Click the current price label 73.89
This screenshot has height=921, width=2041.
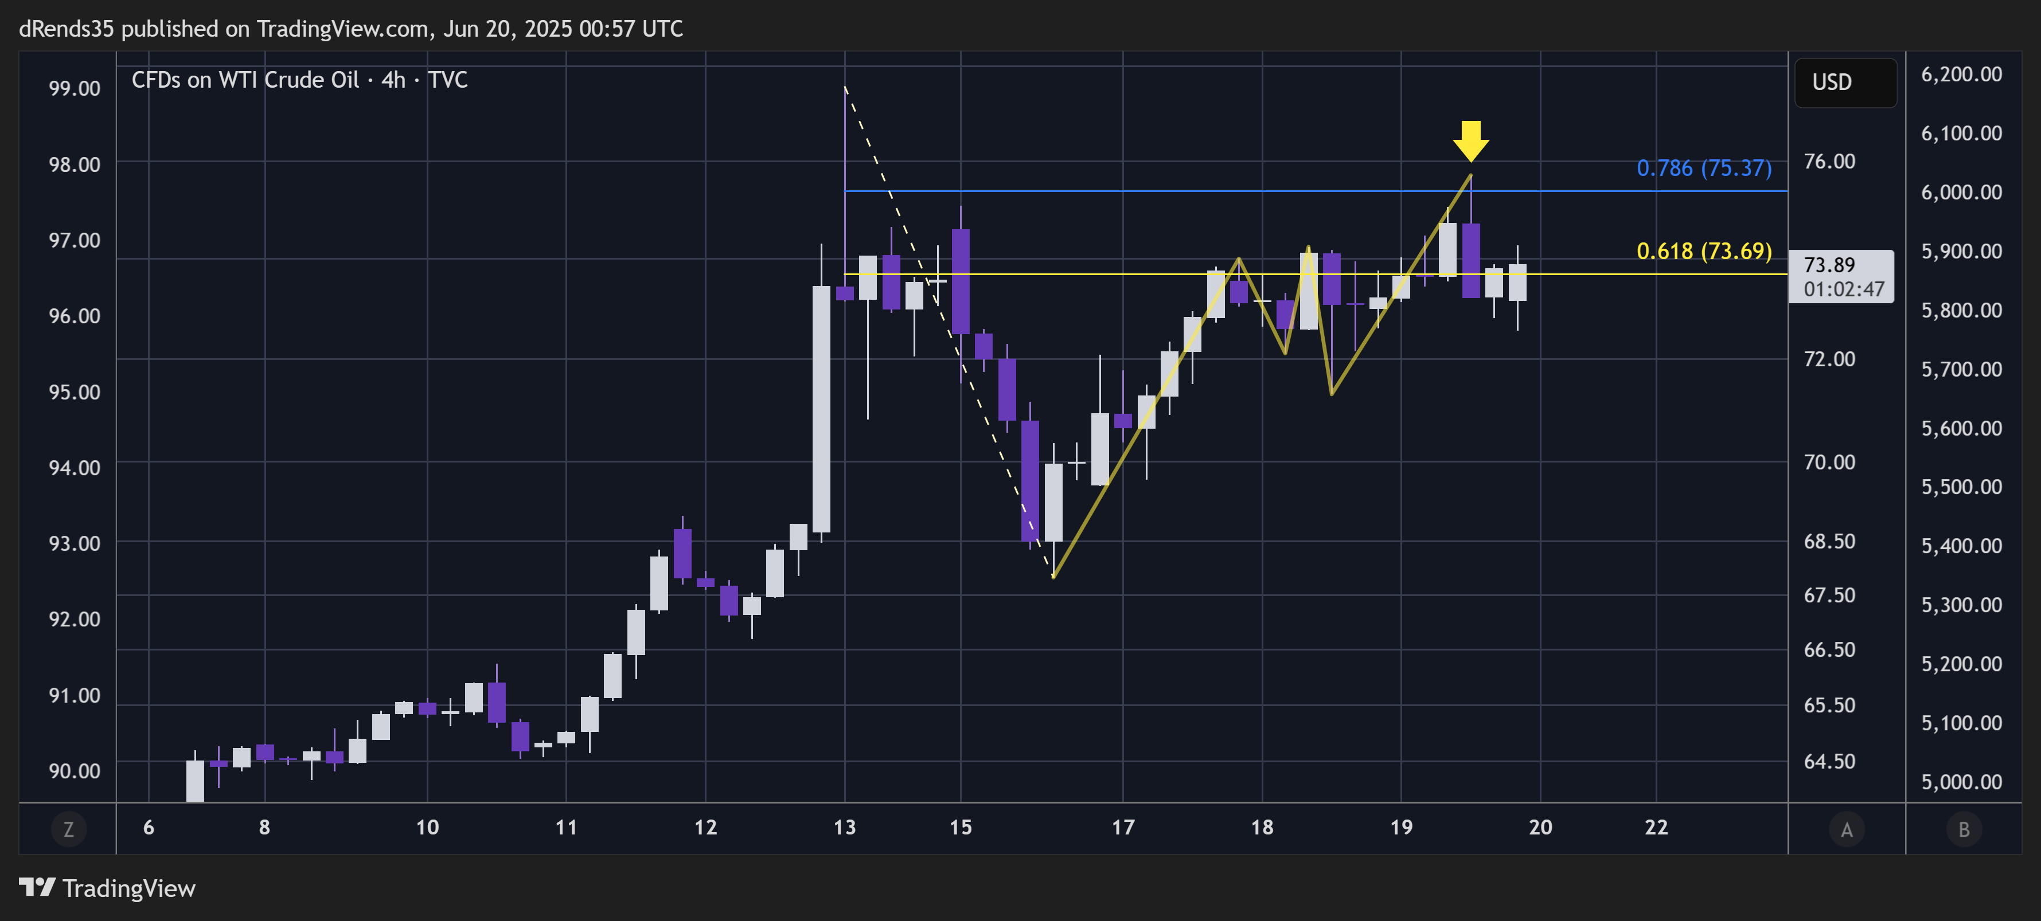[x=1841, y=276]
